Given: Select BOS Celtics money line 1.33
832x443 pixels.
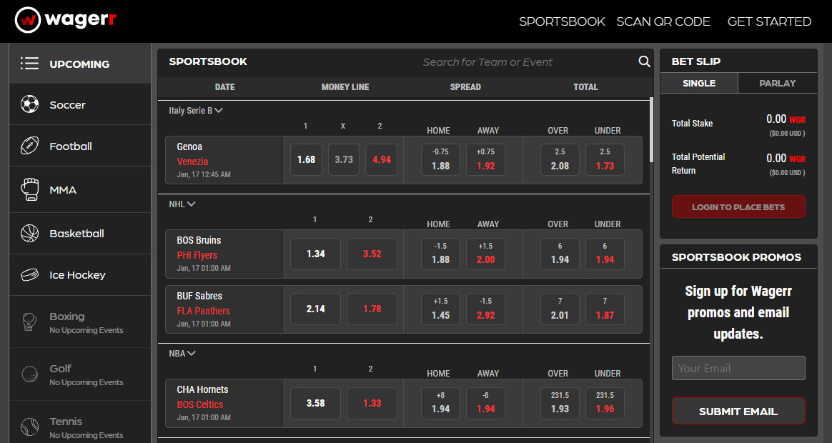Looking at the screenshot, I should tap(372, 403).
